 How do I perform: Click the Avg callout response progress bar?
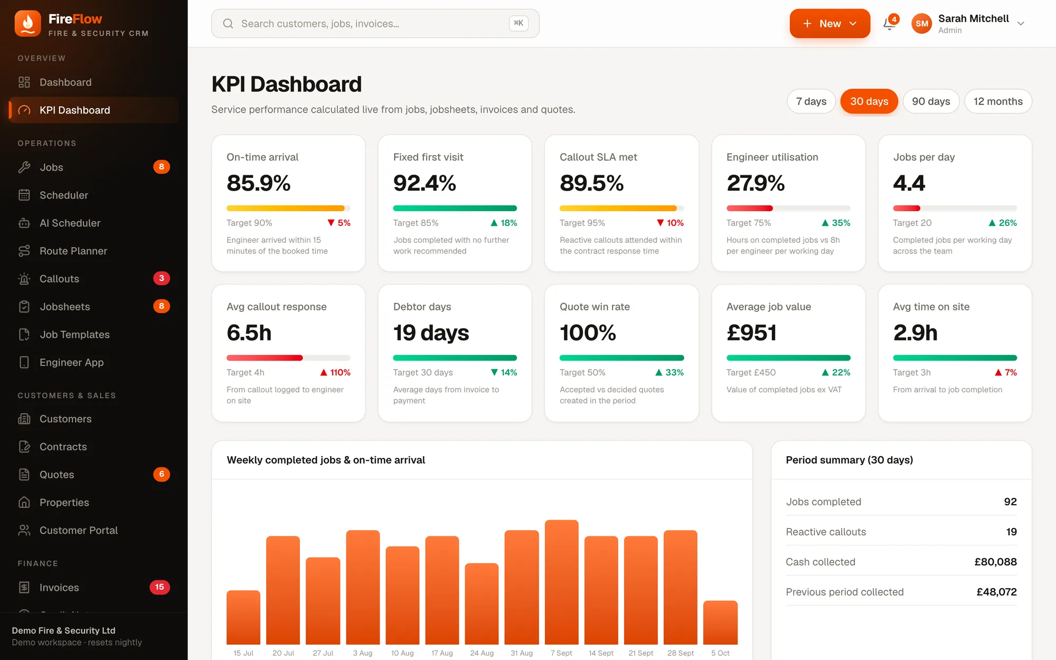(288, 358)
